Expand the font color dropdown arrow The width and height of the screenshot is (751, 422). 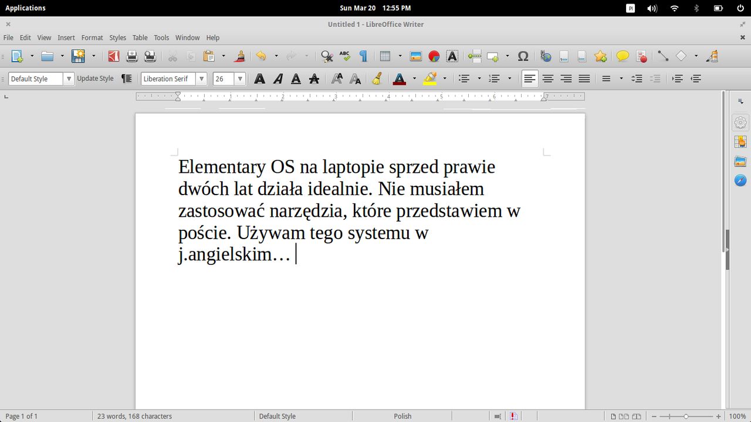(x=414, y=79)
